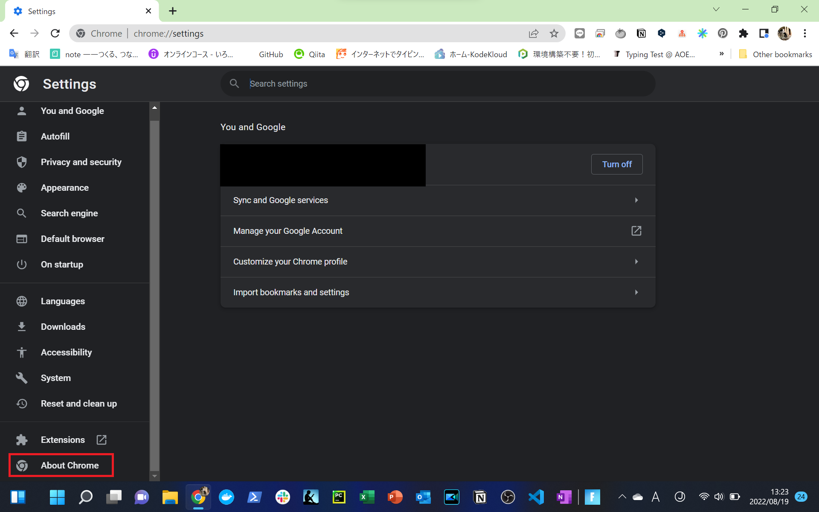The width and height of the screenshot is (819, 512).
Task: Open Manage your Google Account link
Action: pos(438,231)
